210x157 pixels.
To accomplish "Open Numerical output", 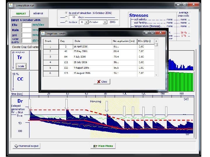I will point(26,146).
